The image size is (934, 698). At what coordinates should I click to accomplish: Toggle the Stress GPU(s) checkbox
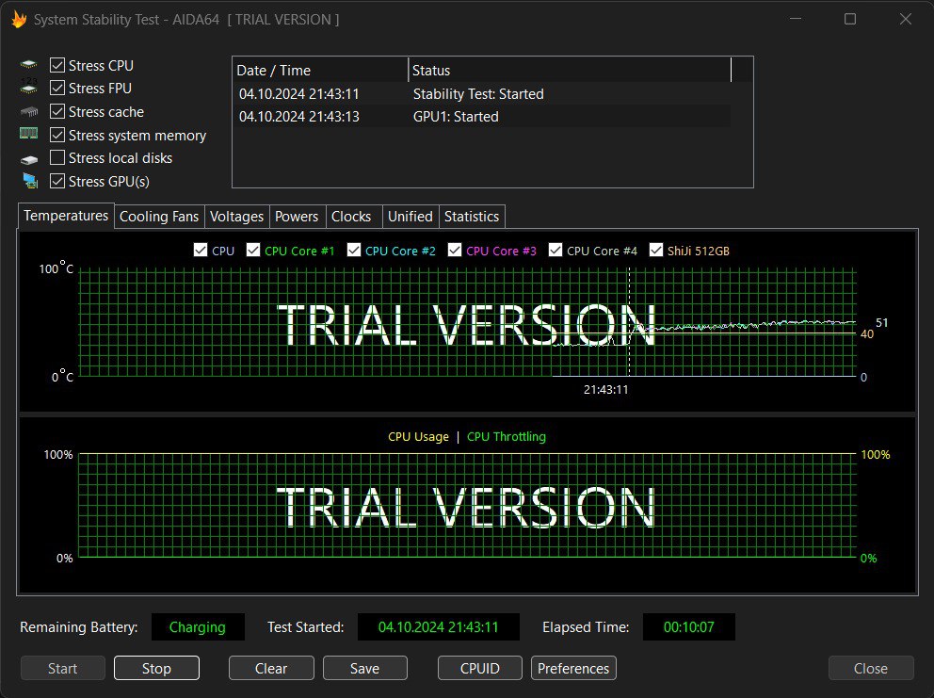[x=57, y=181]
